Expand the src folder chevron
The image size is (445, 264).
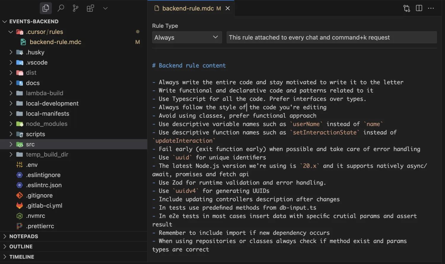click(11, 144)
